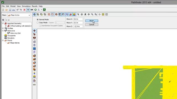
Task: Expand the Office building with stairs2 node
Action: 6,26
